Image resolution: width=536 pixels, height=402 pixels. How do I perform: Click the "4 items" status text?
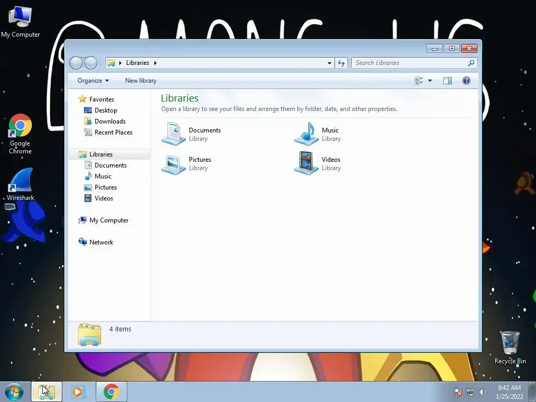click(120, 329)
